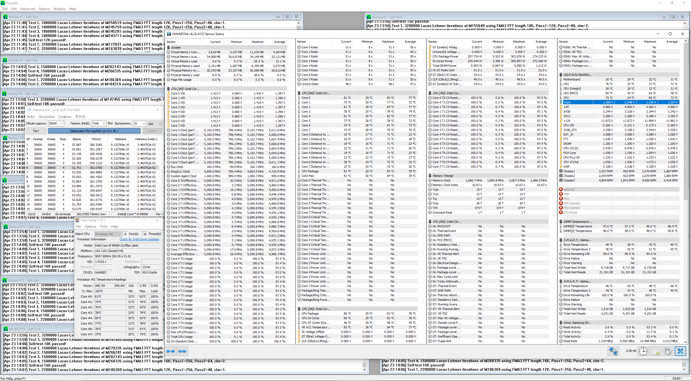
Task: Open the 30600 problem size dropdown
Action: [62, 124]
